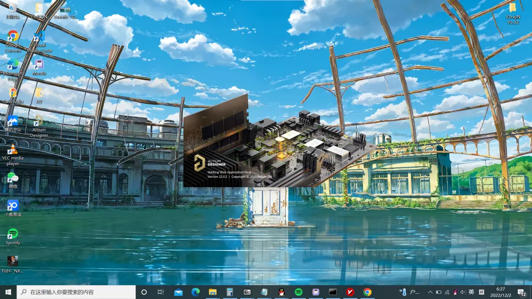Open the weather thermometer widget on the taskbar

click(410, 292)
